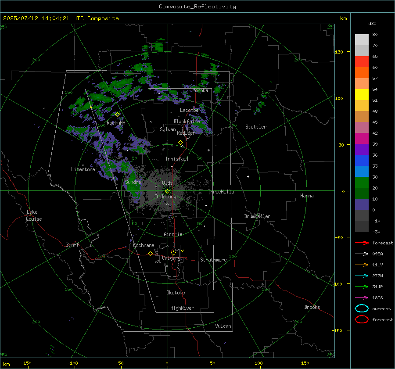
Task: Select the magenta 39-42 dBZ swatch
Action: (x=362, y=139)
